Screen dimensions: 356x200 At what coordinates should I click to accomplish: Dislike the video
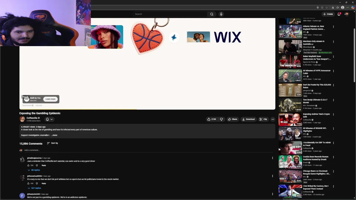click(x=221, y=119)
